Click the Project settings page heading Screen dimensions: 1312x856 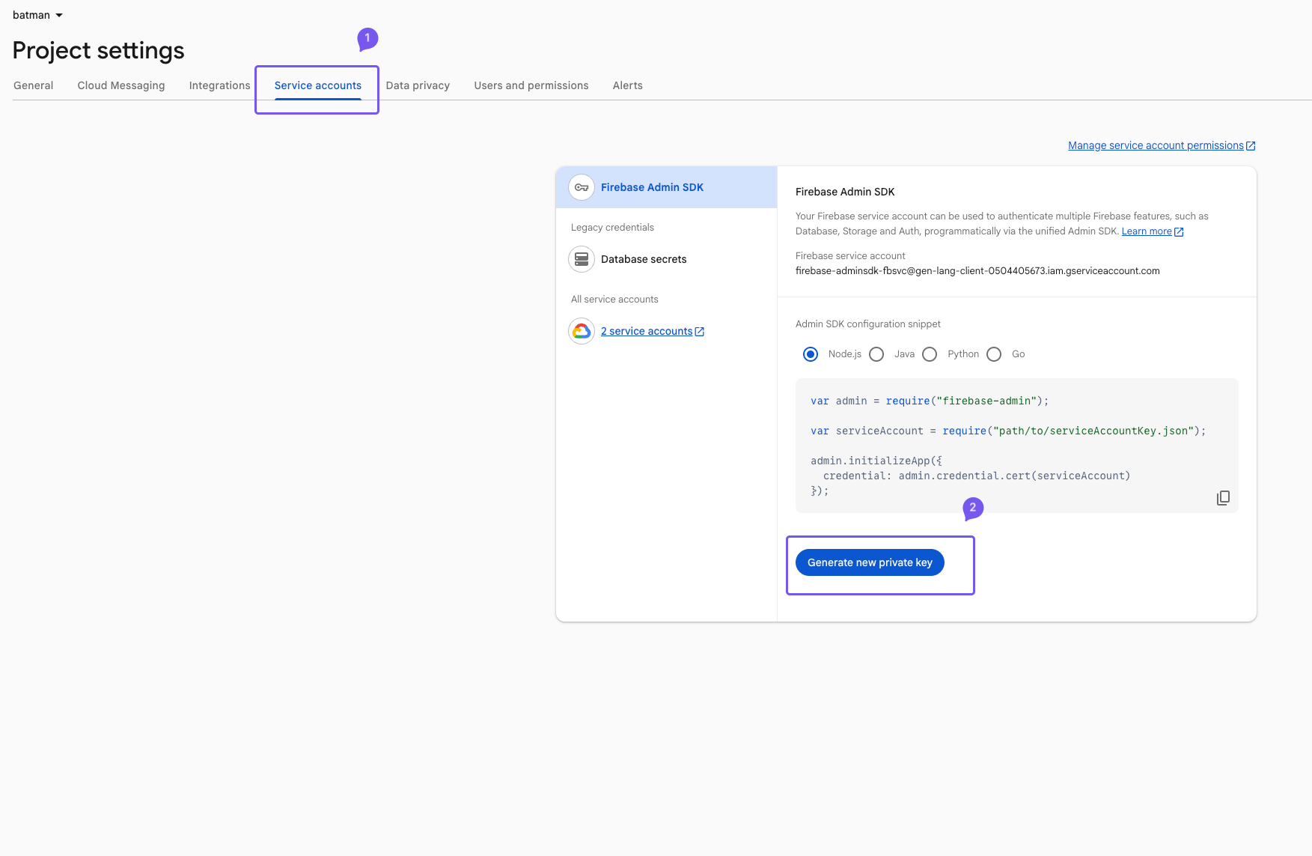[x=99, y=50]
